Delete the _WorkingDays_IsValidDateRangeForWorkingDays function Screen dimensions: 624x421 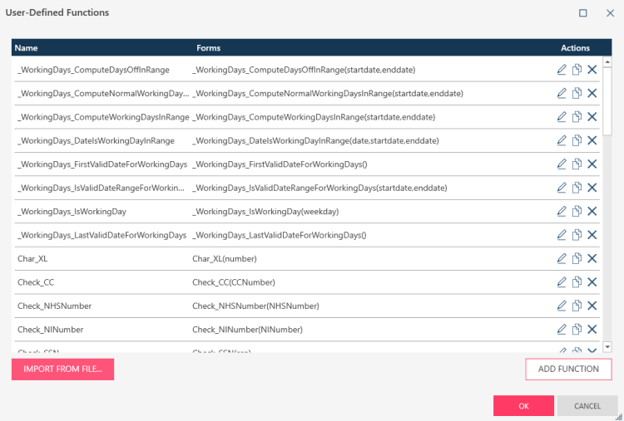pyautogui.click(x=592, y=188)
